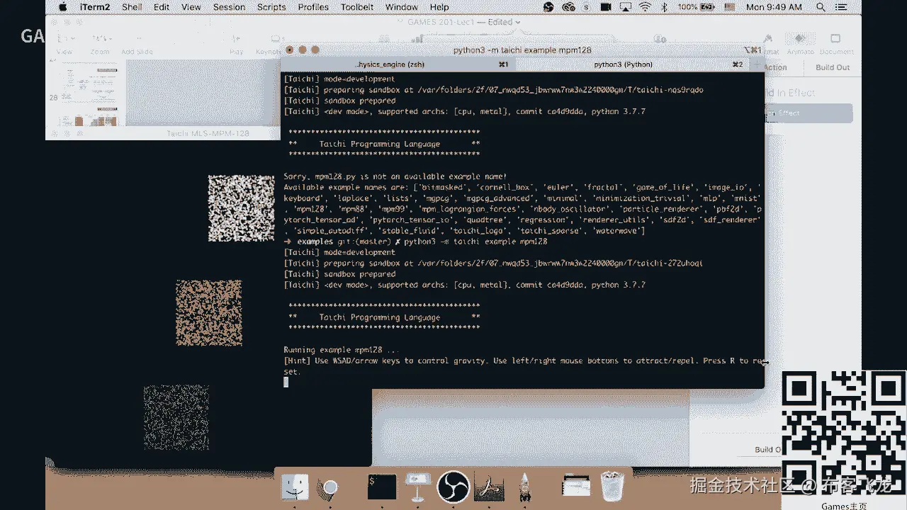Switch to the Build Out tab in Keynote
Image resolution: width=907 pixels, height=510 pixels.
pyautogui.click(x=833, y=67)
